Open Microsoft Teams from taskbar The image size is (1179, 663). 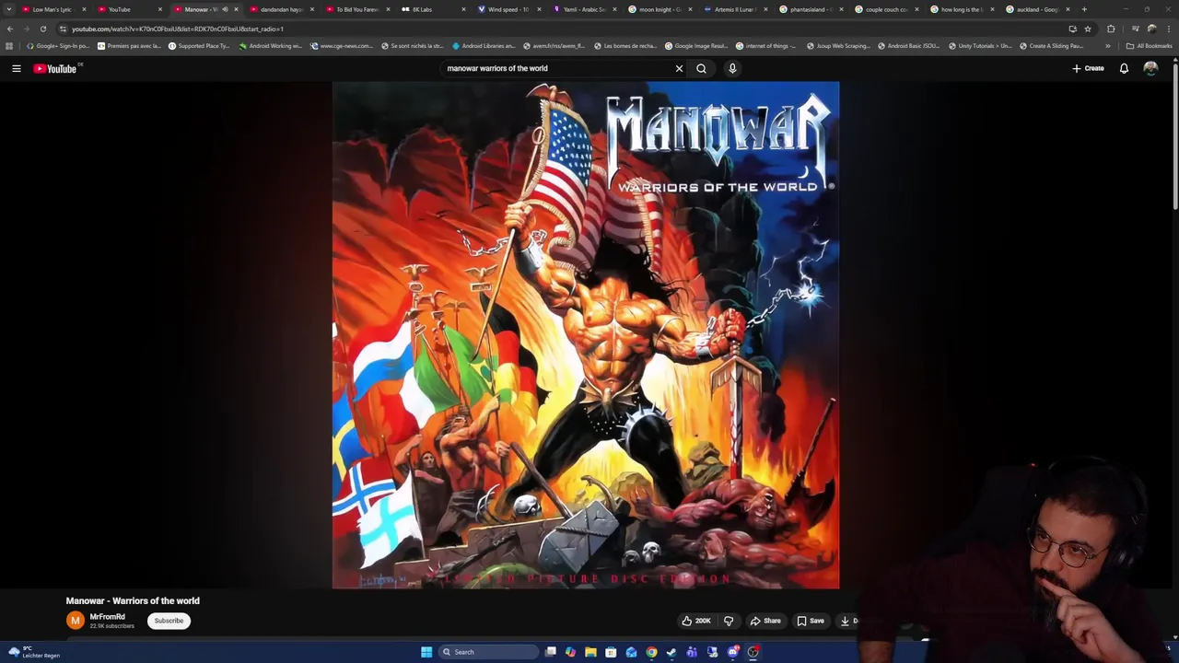(x=692, y=652)
